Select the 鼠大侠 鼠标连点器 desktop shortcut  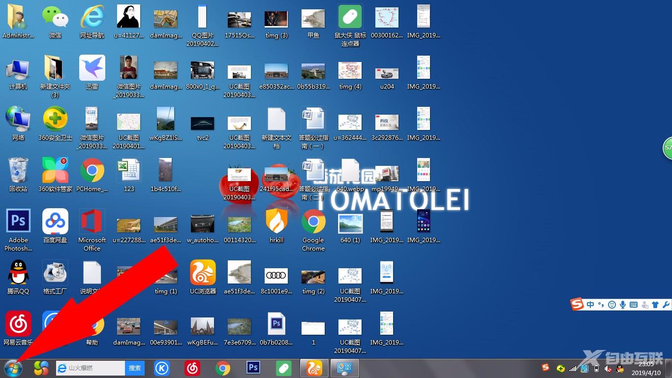click(350, 26)
